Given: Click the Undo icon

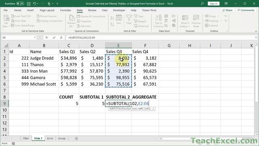Looking at the screenshot, I should tap(34, 4).
